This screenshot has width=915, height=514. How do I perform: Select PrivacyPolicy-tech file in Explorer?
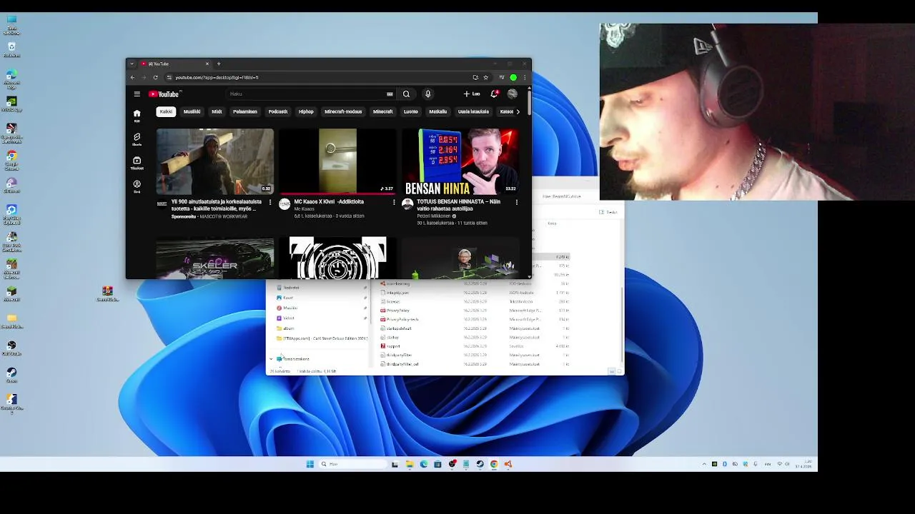(x=402, y=319)
